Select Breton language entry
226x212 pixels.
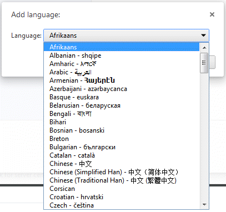pyautogui.click(x=122, y=139)
